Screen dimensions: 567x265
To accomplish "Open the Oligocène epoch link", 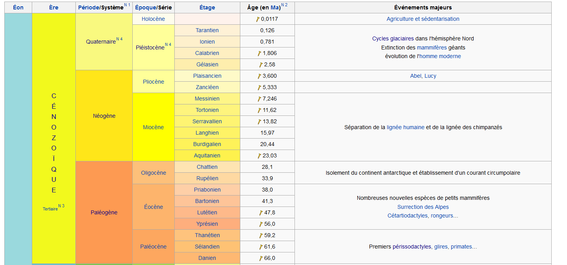I will [x=153, y=173].
